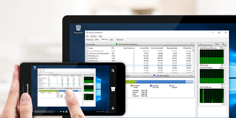
Task: Click the 60 Seconds graph label
Action: (204, 65)
